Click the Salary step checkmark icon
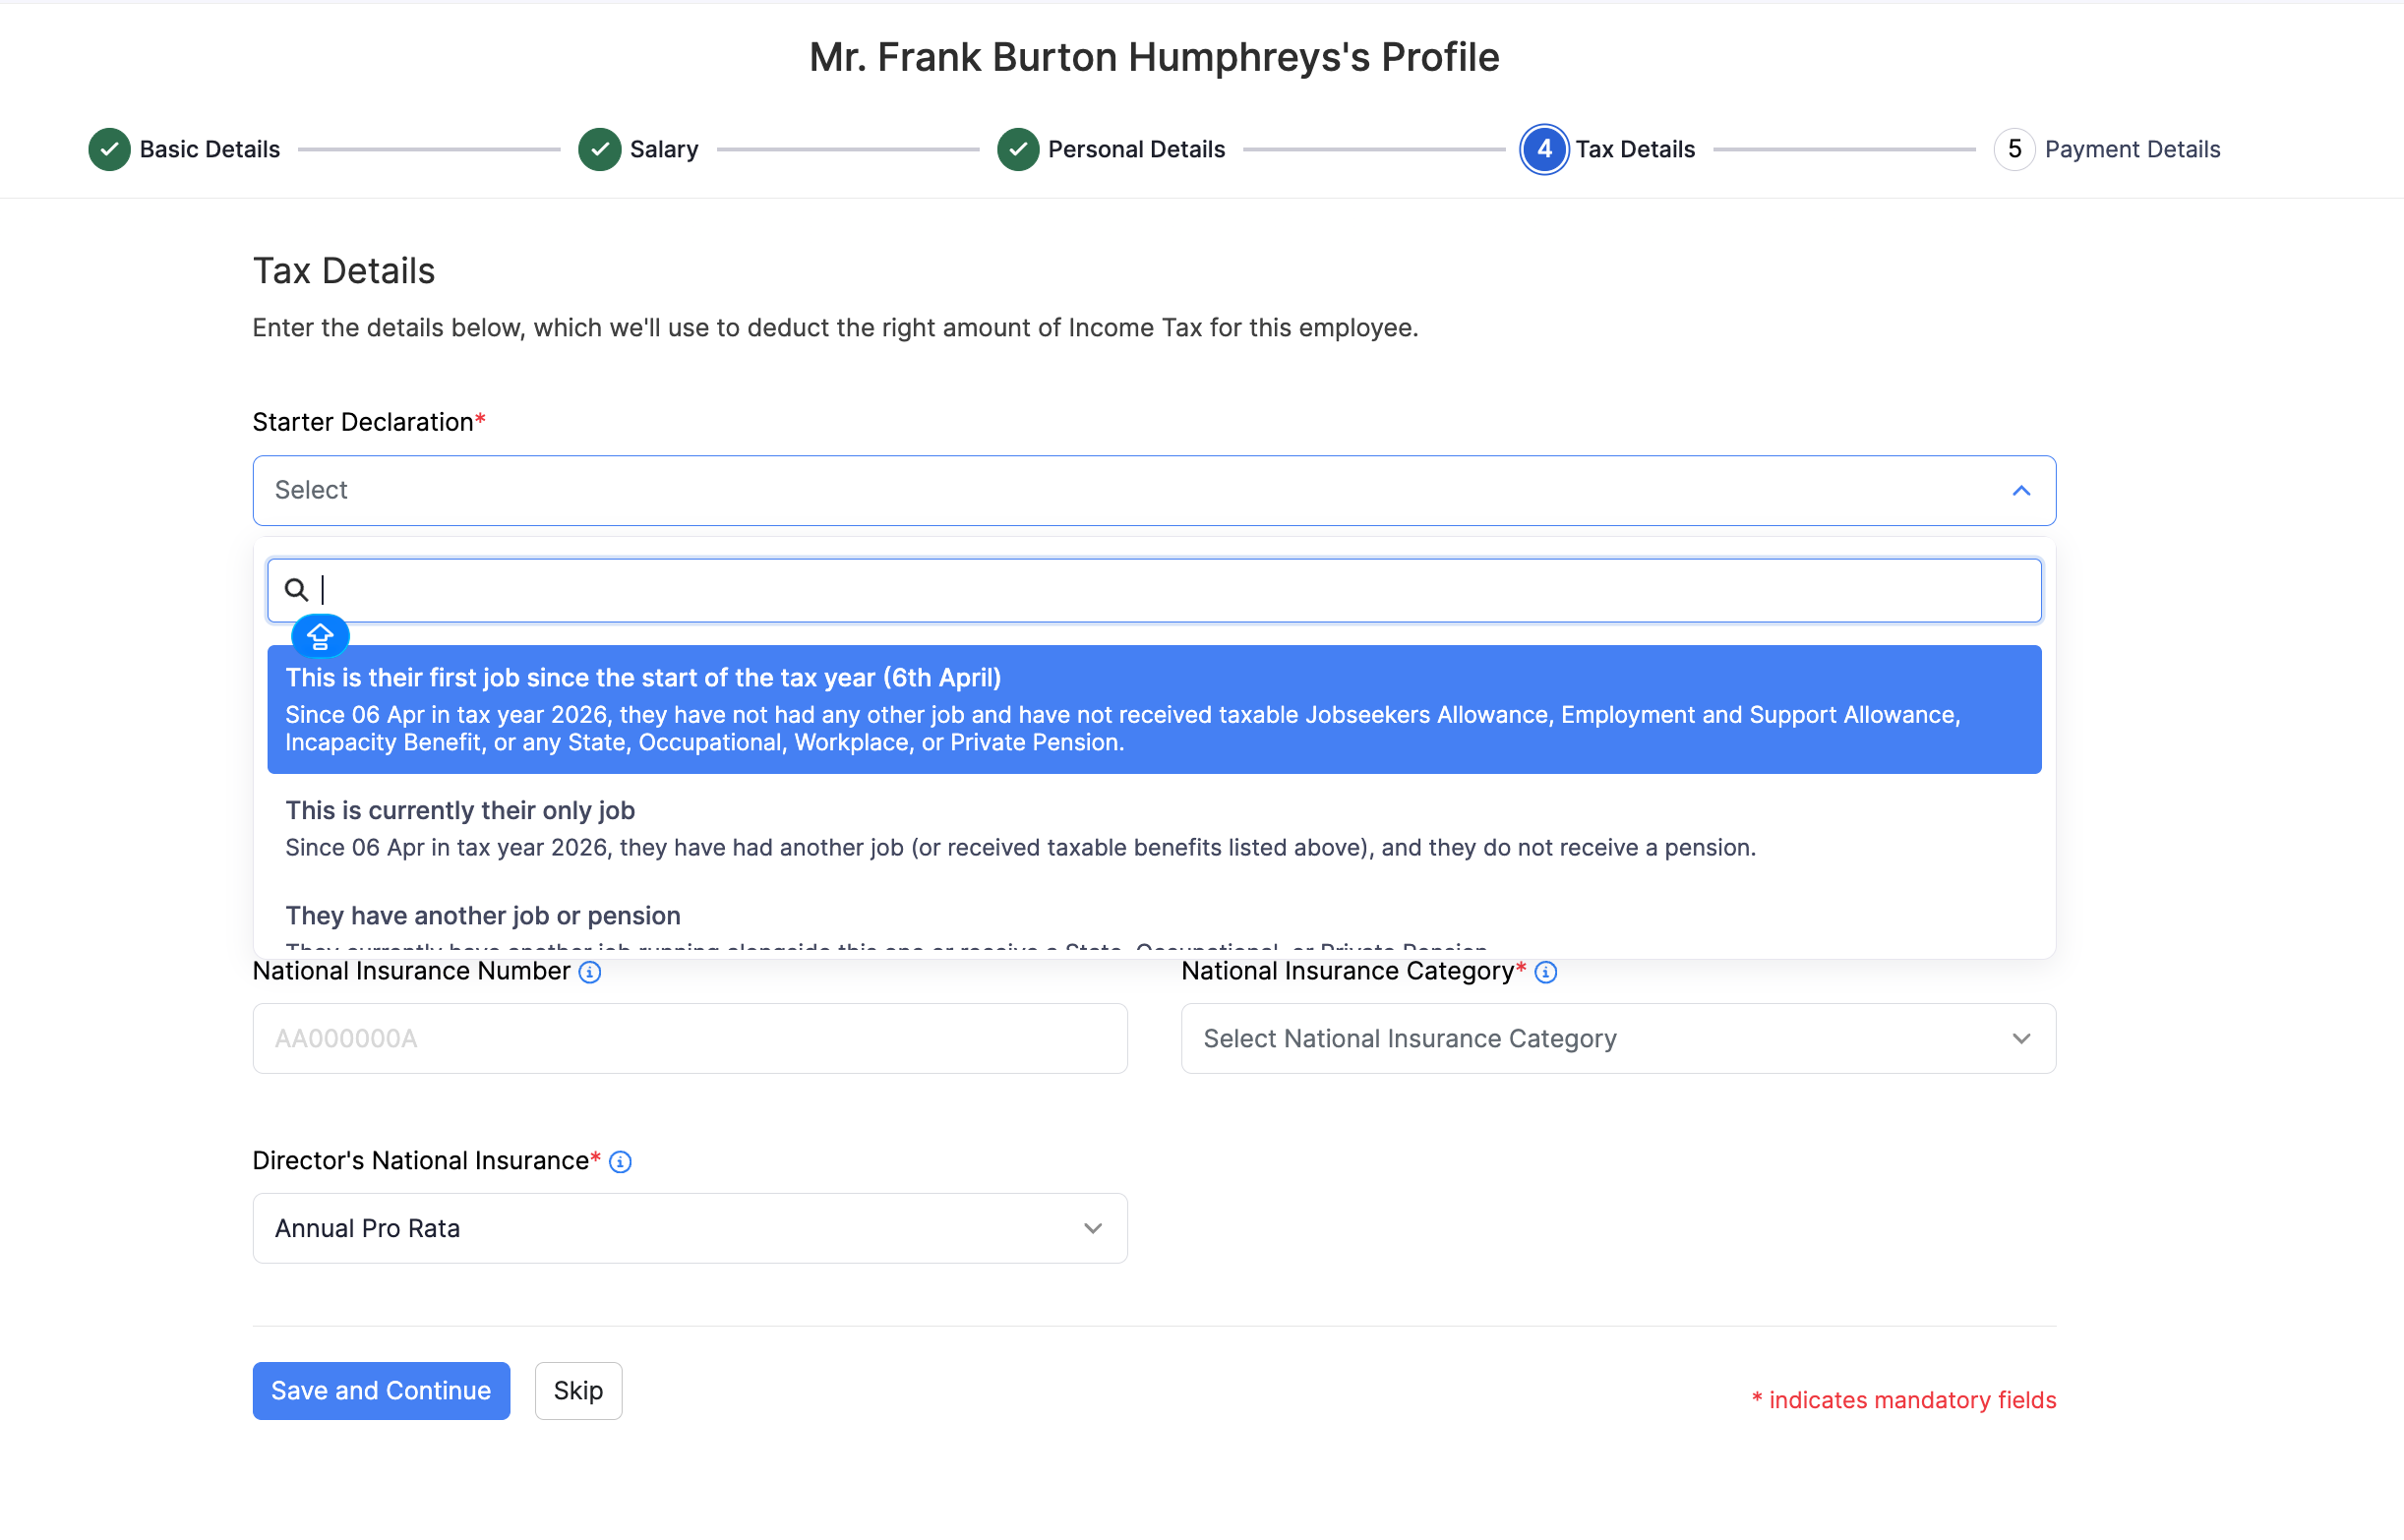The height and width of the screenshot is (1540, 2404). coord(599,149)
